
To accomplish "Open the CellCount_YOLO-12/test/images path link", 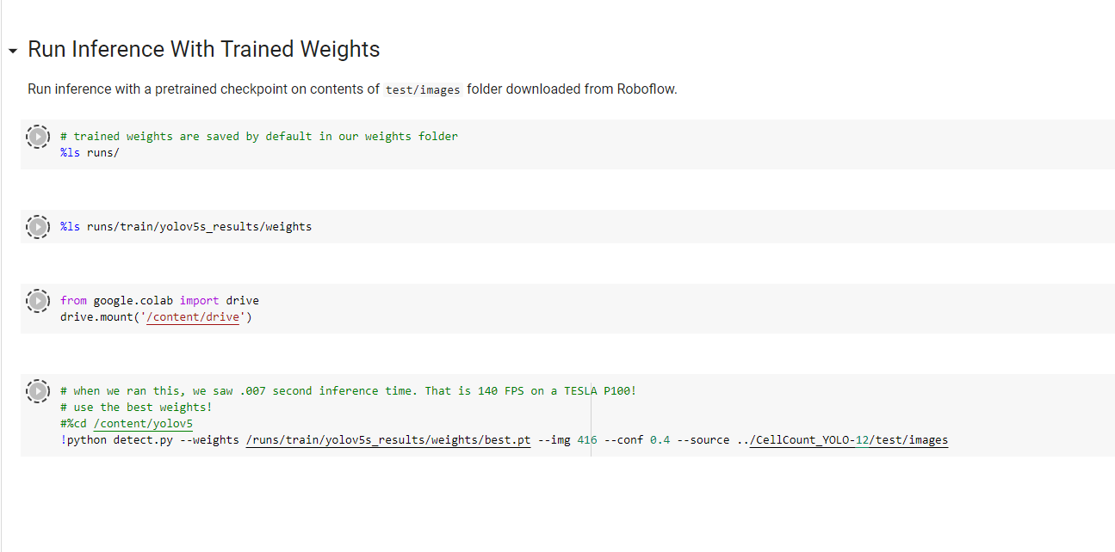I will pos(848,440).
